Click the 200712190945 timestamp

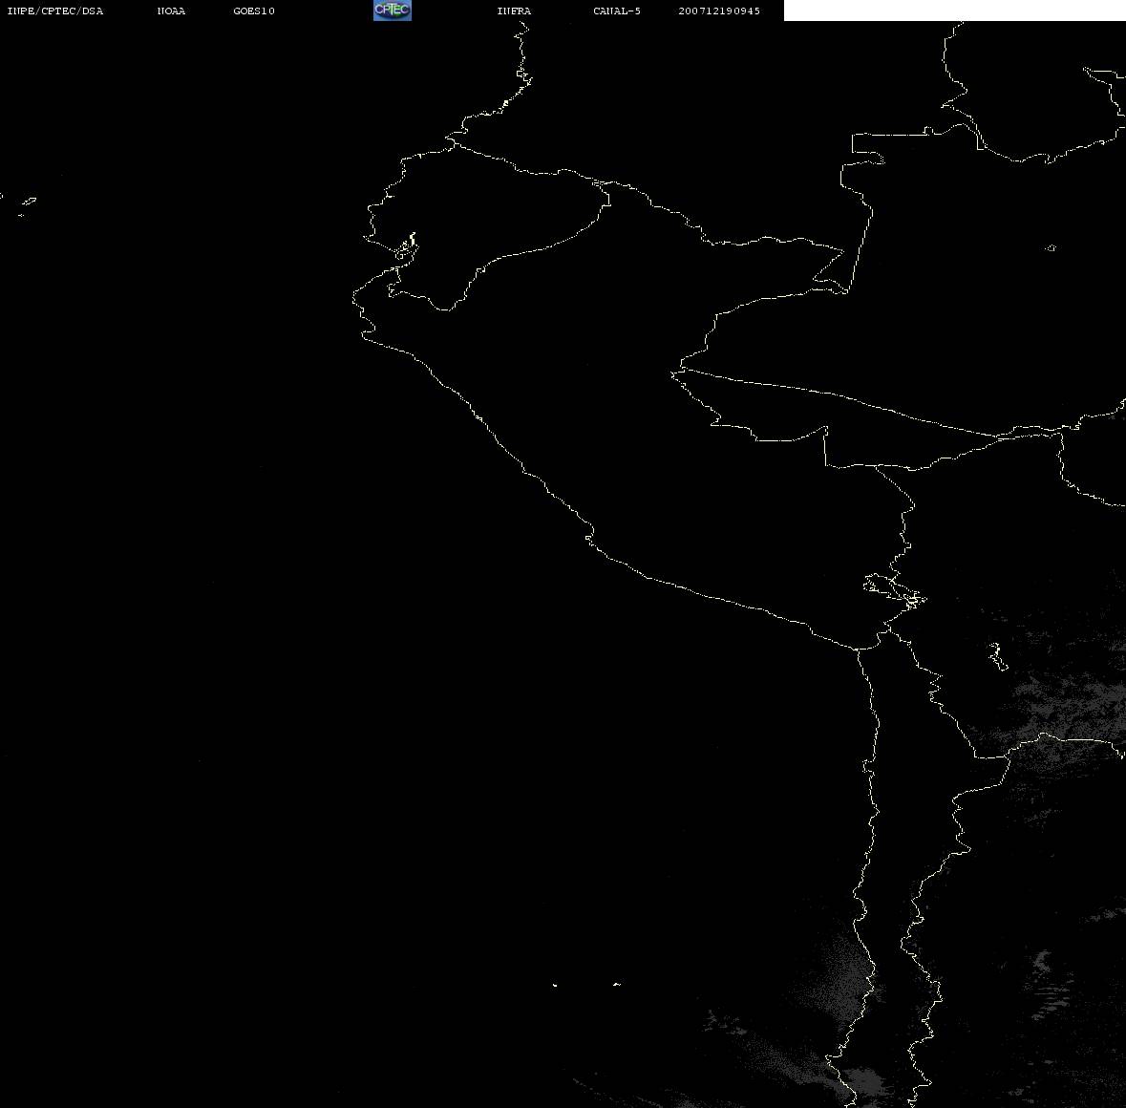(x=719, y=11)
